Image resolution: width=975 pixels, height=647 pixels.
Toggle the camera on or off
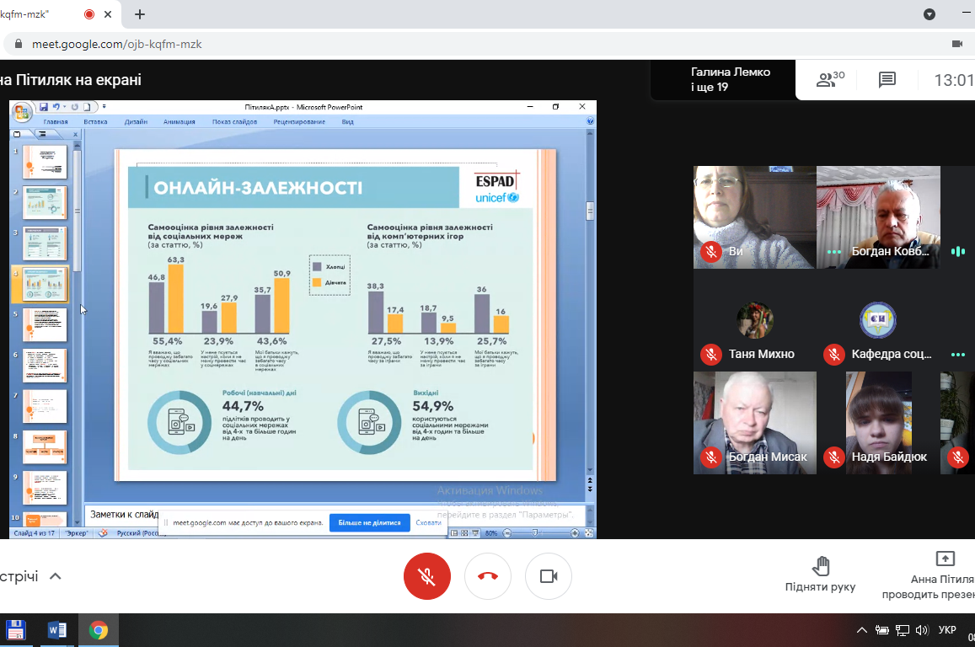[x=549, y=576]
